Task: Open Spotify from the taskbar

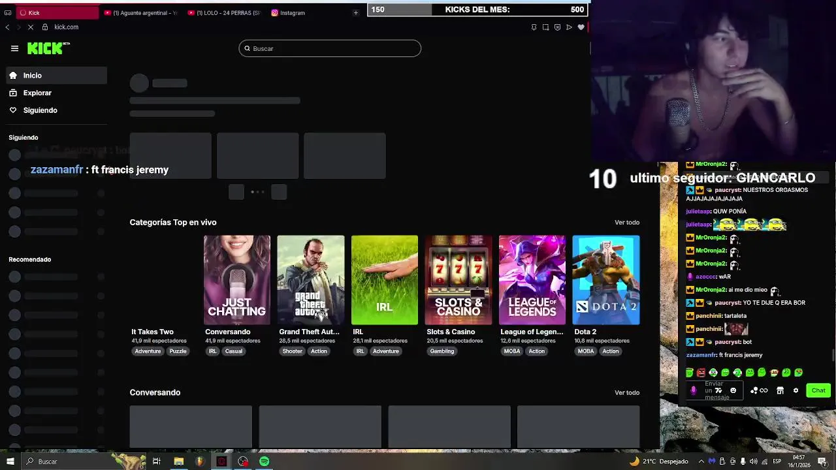Action: (264, 462)
